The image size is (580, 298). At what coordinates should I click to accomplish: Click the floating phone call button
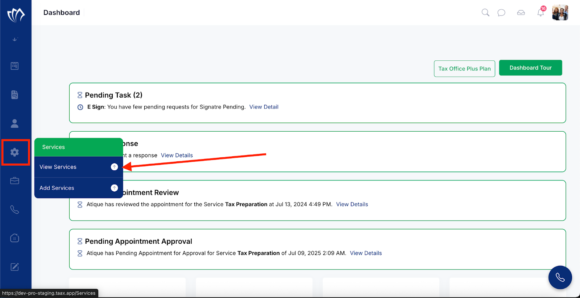(x=560, y=277)
